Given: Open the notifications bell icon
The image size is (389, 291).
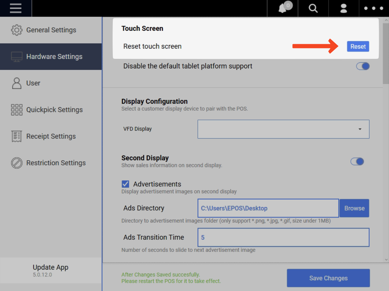Looking at the screenshot, I should coord(283,8).
